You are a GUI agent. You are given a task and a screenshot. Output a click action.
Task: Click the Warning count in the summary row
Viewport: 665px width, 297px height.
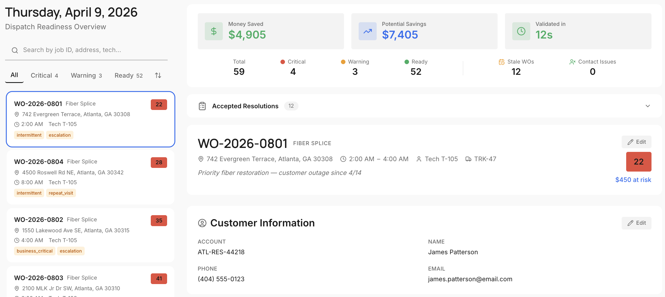(355, 72)
